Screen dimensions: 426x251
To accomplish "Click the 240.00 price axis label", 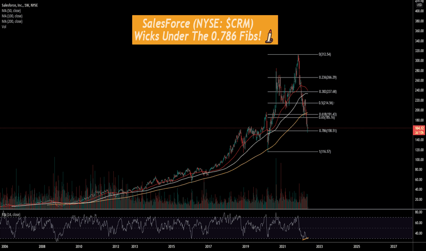I will 419,90.
